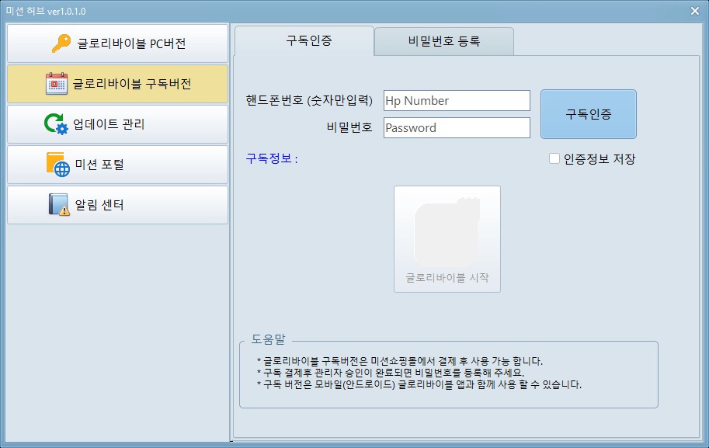Switch to the 구독인증 tab
This screenshot has width=709, height=448.
point(304,40)
